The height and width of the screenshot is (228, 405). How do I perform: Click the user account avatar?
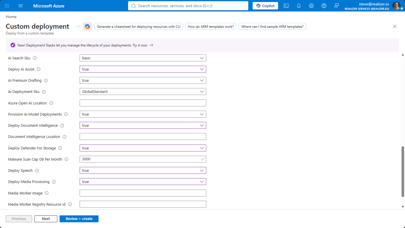click(396, 6)
